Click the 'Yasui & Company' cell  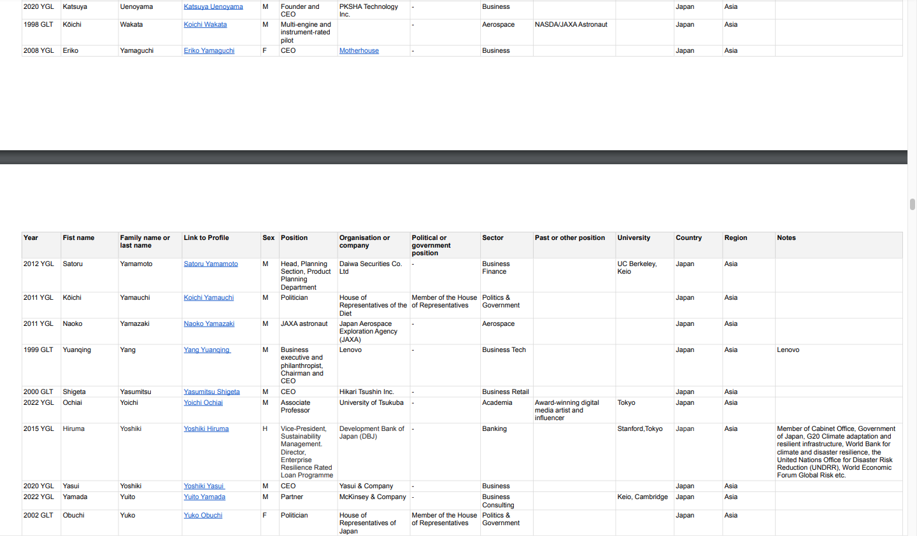[x=374, y=486]
